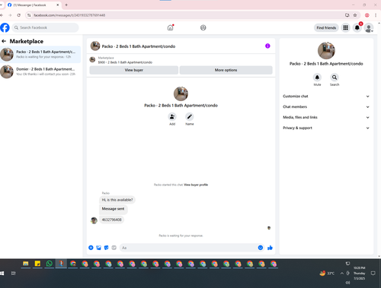This screenshot has height=288, width=381.
Task: Click the Find friends button
Action: [x=326, y=27]
